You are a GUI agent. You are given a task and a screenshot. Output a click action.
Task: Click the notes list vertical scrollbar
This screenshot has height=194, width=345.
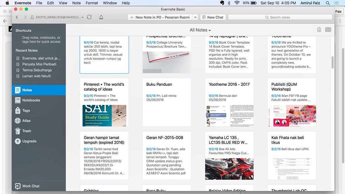(x=333, y=62)
